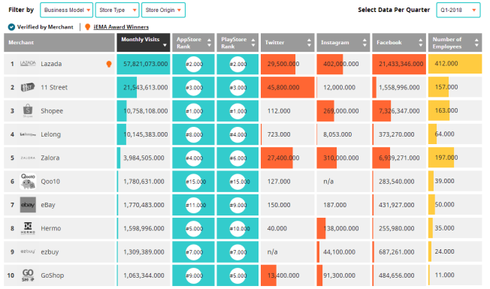Screen dimensions: 490x289
Task: Open the Zalora merchant name link
Action: point(50,158)
